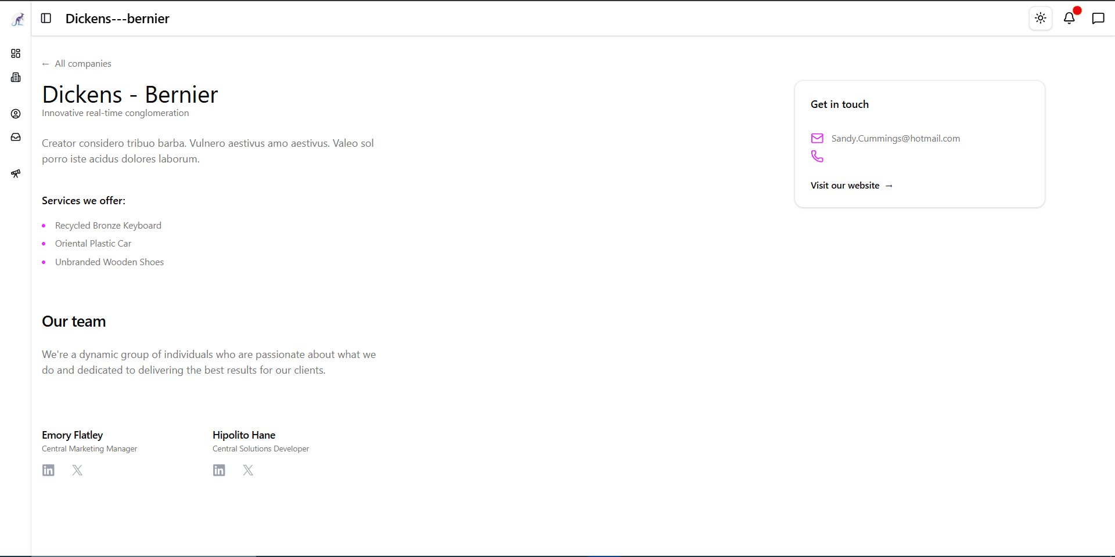The width and height of the screenshot is (1115, 557).
Task: Click the Sandy.Cummings@hotmail.com email link
Action: pyautogui.click(x=895, y=138)
